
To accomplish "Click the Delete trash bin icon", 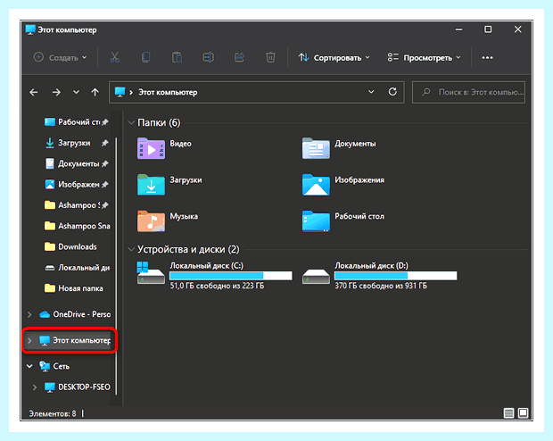I will 270,57.
